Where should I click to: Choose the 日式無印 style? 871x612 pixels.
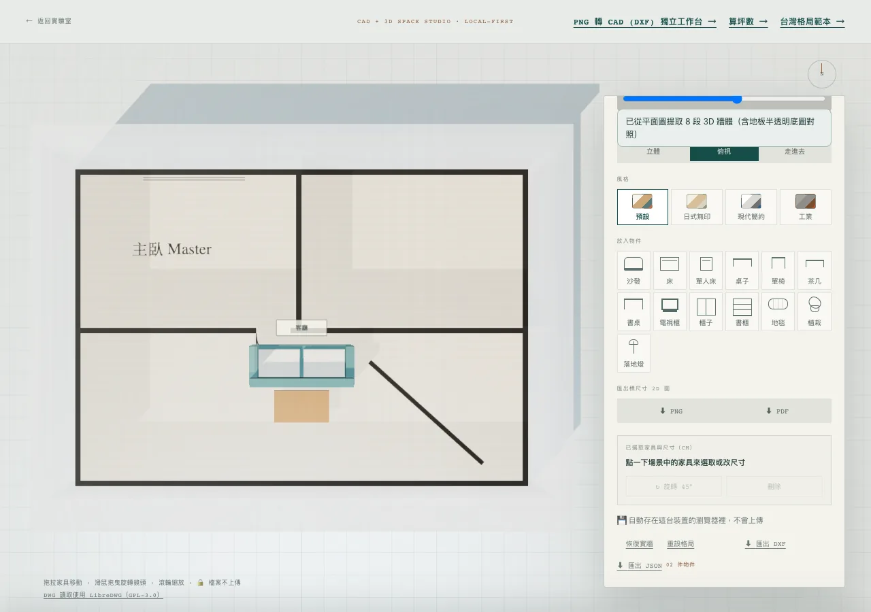[697, 207]
